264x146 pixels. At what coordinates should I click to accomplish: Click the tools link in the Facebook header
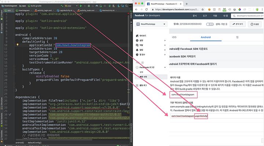pyautogui.click(x=205, y=16)
